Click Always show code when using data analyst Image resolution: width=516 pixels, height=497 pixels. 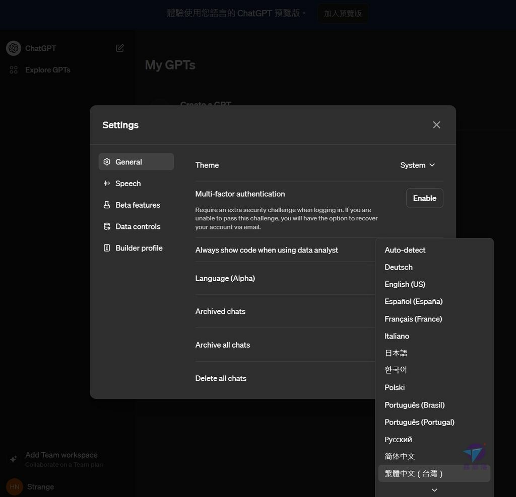coord(267,250)
